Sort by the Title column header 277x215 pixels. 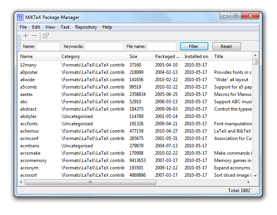pyautogui.click(x=232, y=56)
